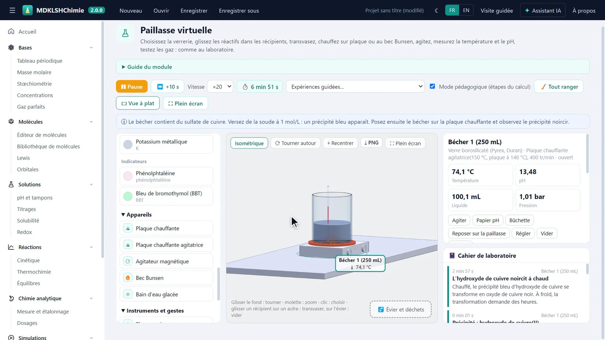Screen dimensions: 605x340
Task: Toggle dark mode moon icon
Action: tap(437, 11)
